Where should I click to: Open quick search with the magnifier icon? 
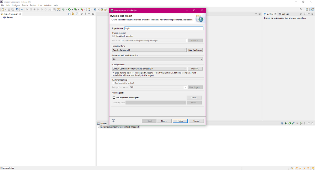click(x=301, y=9)
